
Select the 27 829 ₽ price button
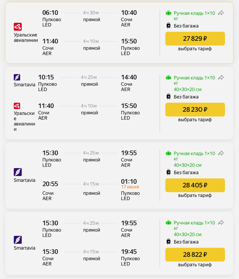195,39
